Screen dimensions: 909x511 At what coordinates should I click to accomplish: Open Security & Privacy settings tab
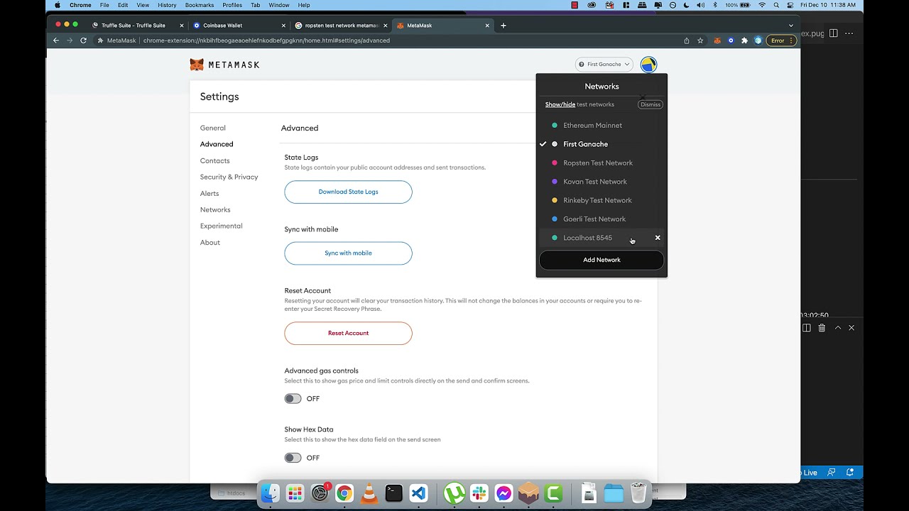click(229, 177)
